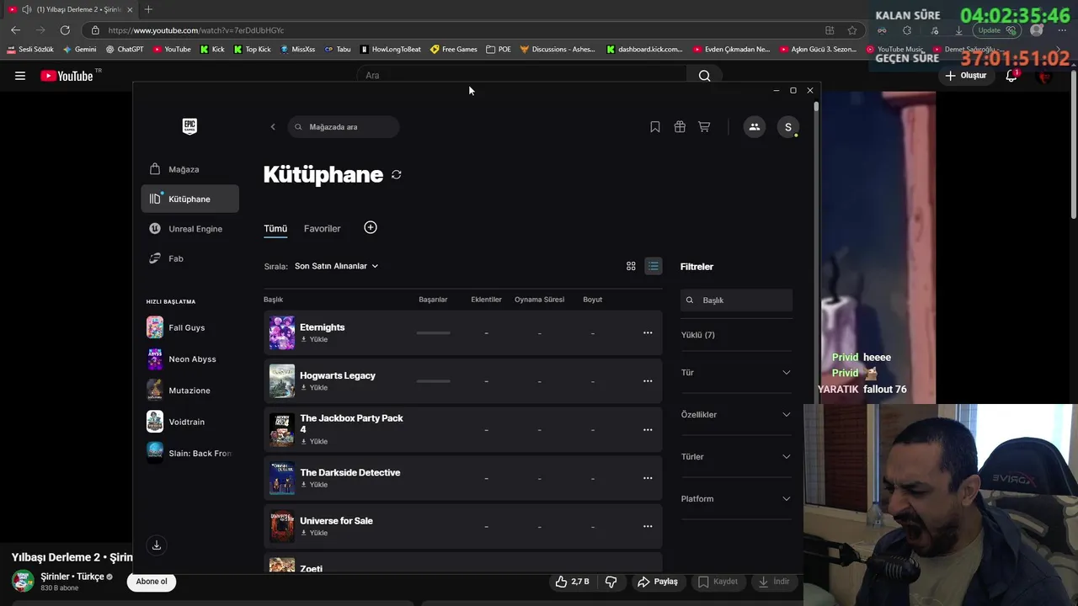The image size is (1078, 606).
Task: Expand the Türler filter
Action: click(736, 456)
